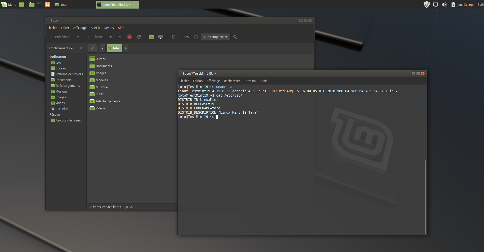Click the stop loading icon in toolbar

coord(130,37)
